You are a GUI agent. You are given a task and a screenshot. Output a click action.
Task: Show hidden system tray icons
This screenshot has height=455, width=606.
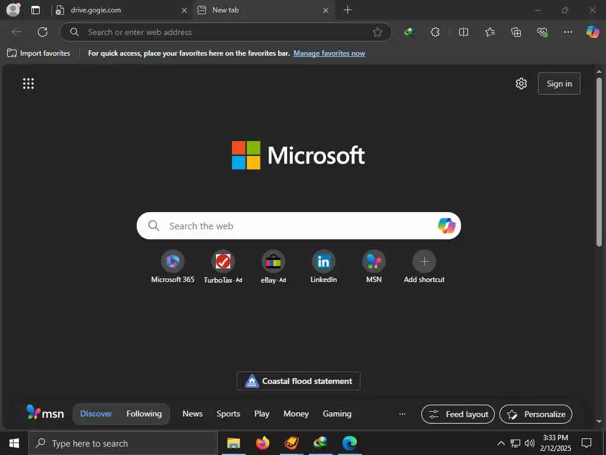pyautogui.click(x=501, y=443)
